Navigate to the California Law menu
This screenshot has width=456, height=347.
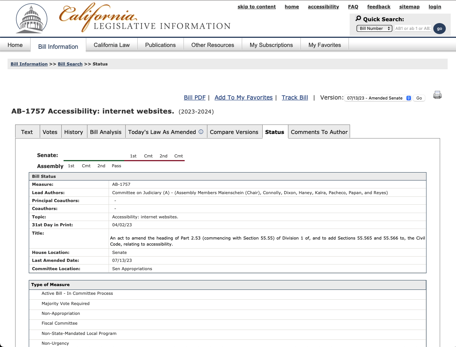pos(111,45)
